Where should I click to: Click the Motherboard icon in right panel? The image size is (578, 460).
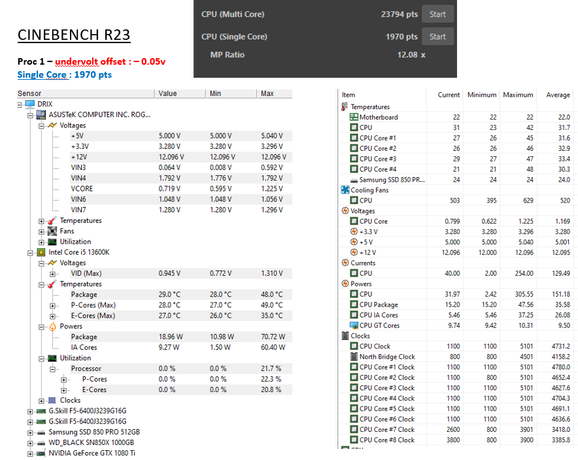click(x=354, y=117)
